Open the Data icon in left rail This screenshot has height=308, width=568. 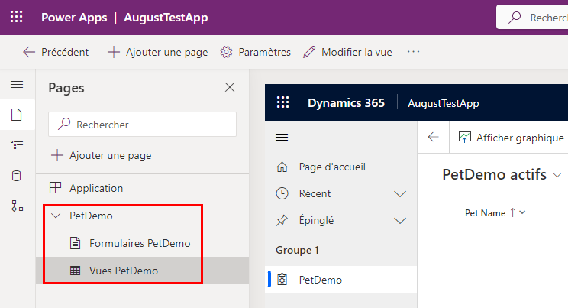pos(17,176)
